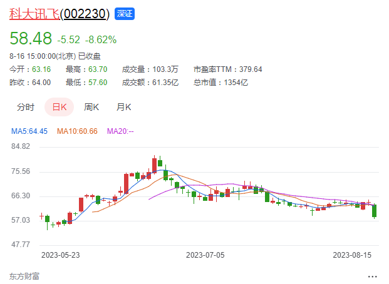Screen dimensions: 389x284
Task: Click the 总市值 value 1354亿
Action: coord(236,83)
